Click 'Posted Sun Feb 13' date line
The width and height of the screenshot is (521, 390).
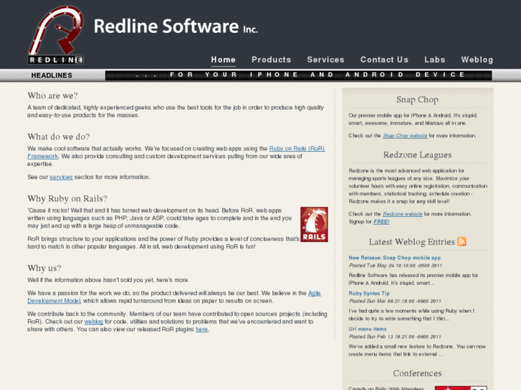tap(395, 336)
